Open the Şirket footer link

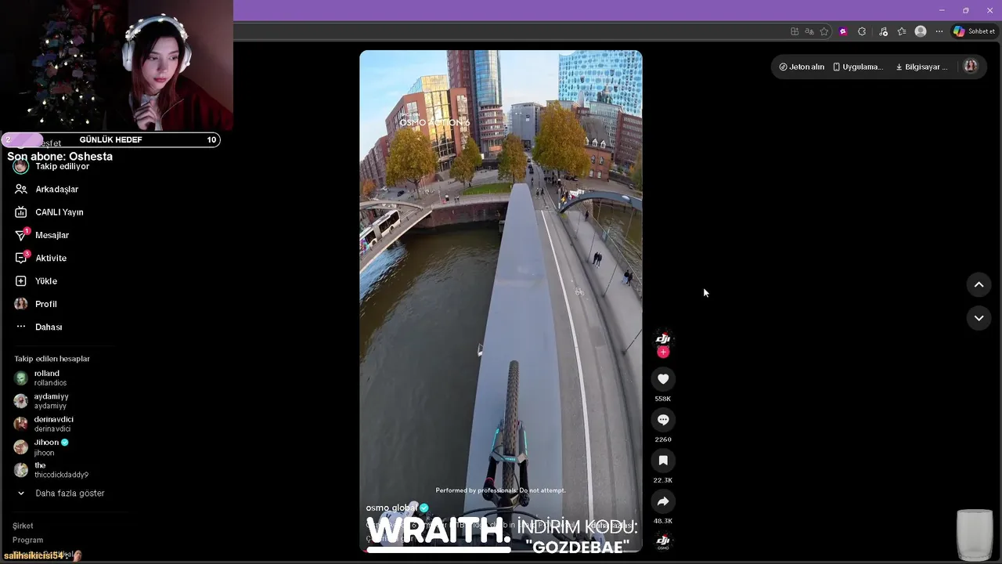coord(23,526)
